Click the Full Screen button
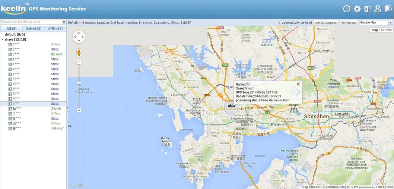Screen dimensions: 394x189 (x=349, y=23)
